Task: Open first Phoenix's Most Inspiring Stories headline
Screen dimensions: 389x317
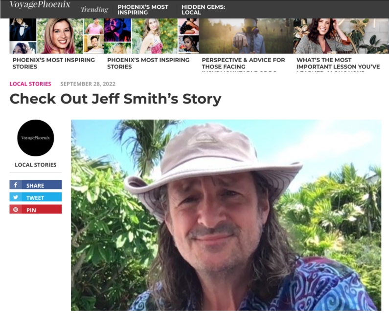Action: tap(54, 63)
